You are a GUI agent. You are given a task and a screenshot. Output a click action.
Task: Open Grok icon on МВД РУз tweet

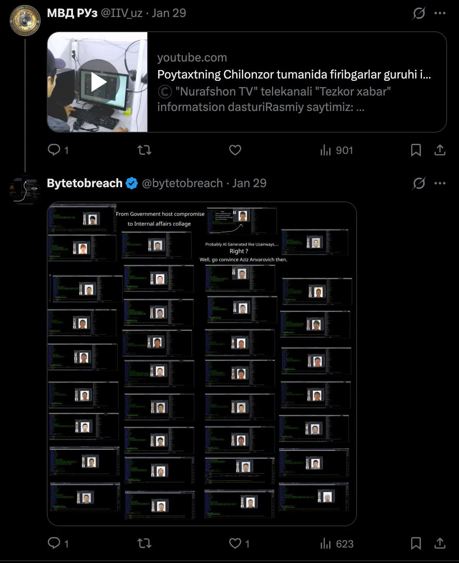coord(419,13)
